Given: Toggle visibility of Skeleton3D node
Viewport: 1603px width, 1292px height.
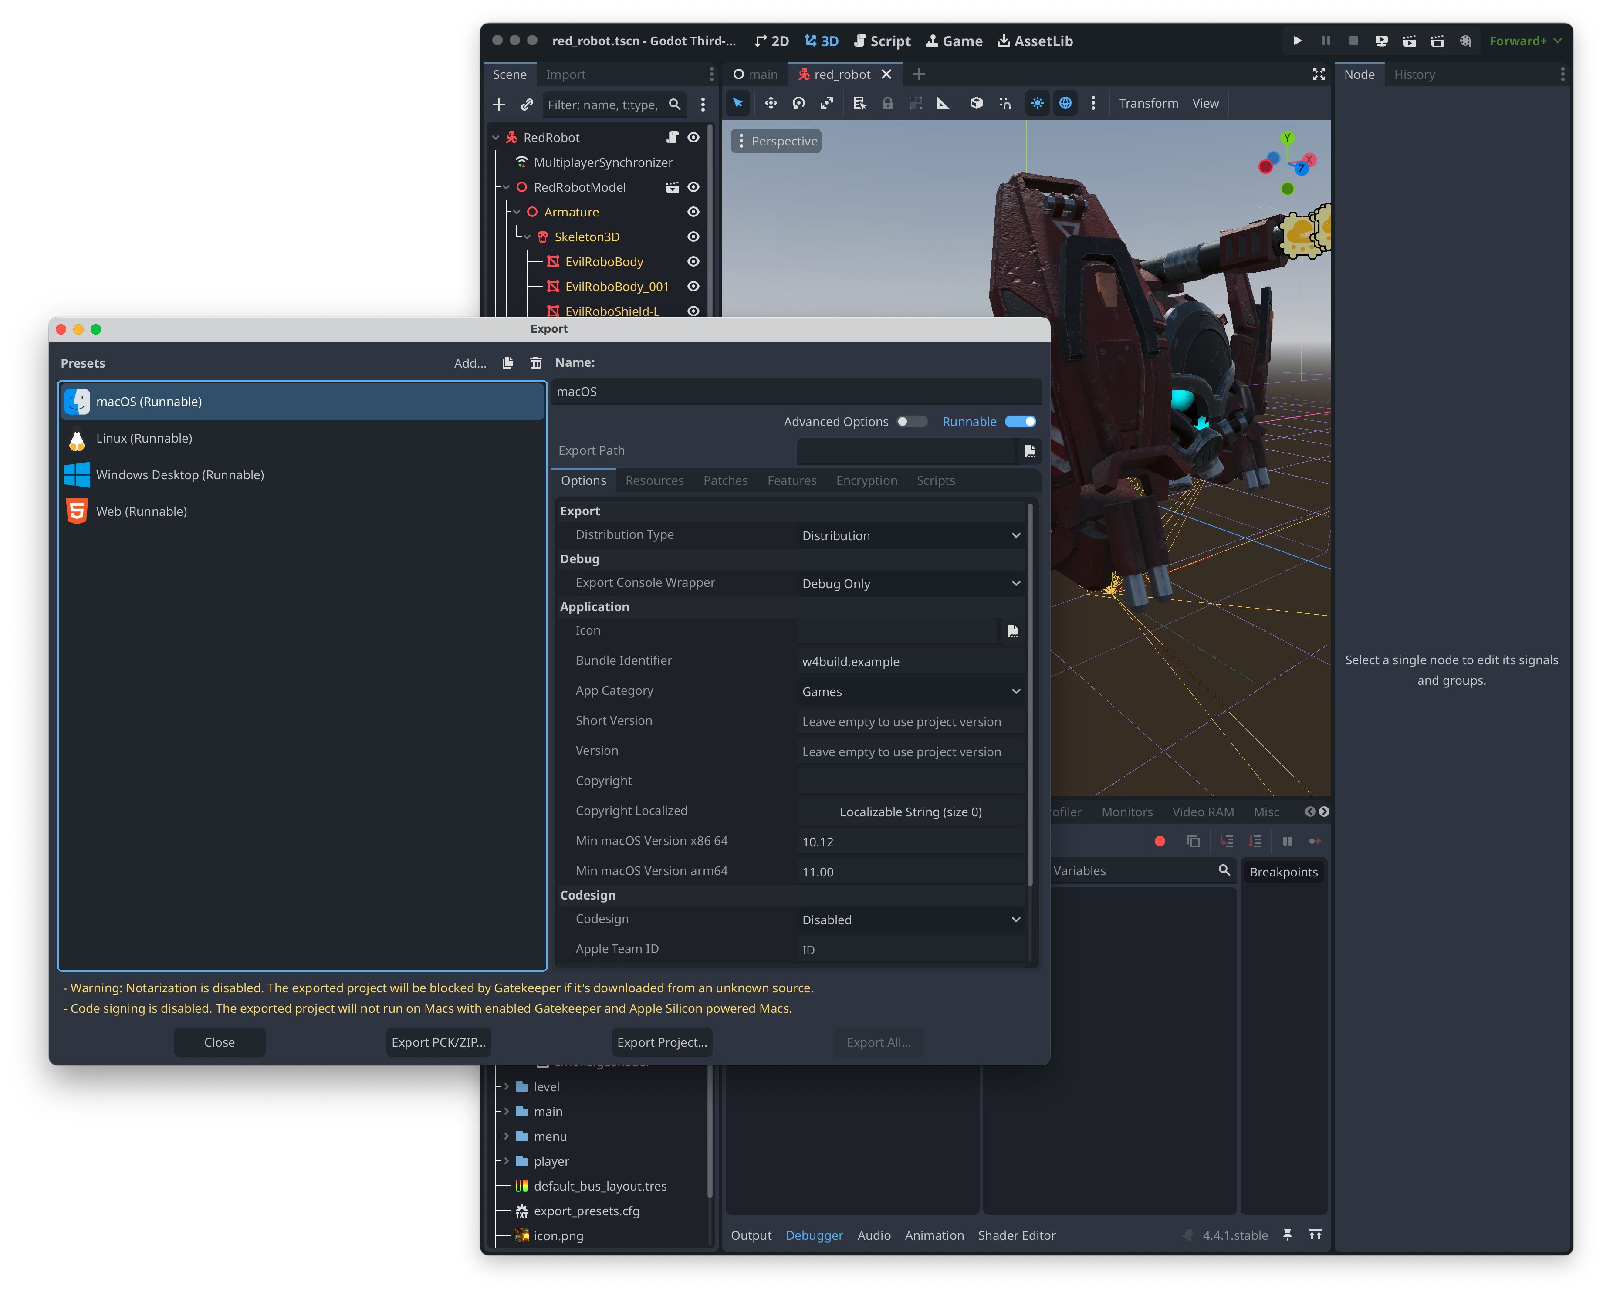Looking at the screenshot, I should (693, 237).
